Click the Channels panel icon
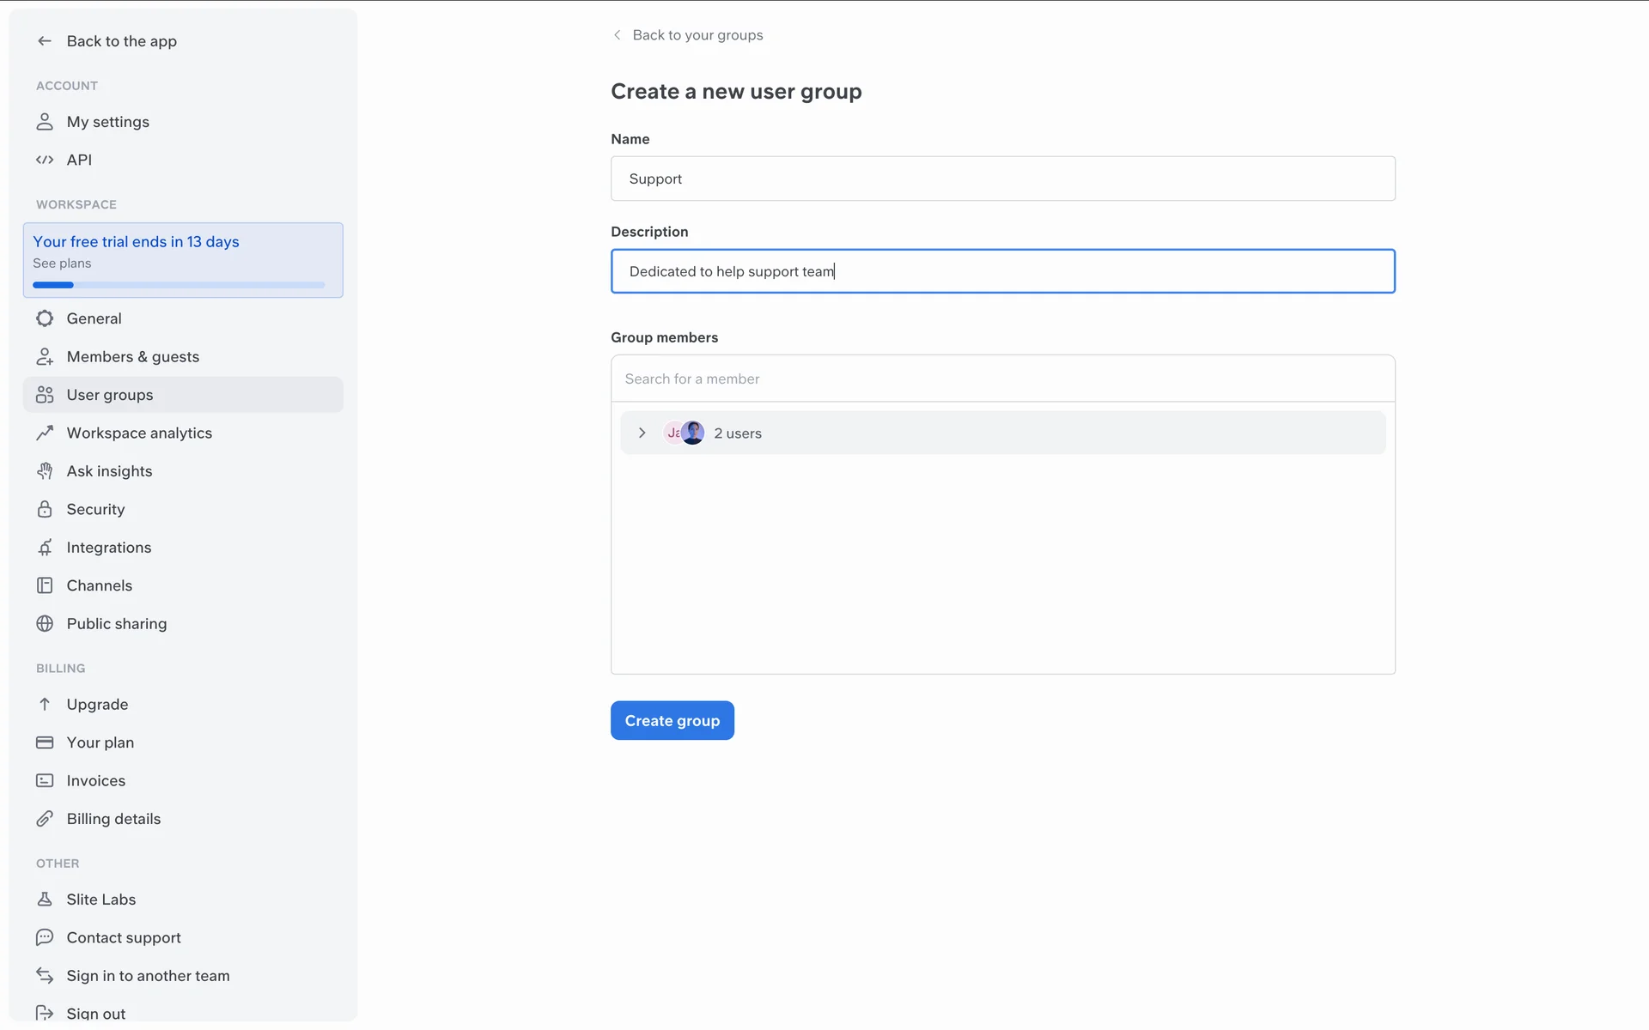Image resolution: width=1649 pixels, height=1030 pixels. pos(45,585)
